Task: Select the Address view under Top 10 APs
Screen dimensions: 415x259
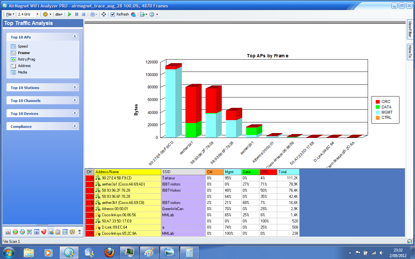Action: pyautogui.click(x=24, y=66)
